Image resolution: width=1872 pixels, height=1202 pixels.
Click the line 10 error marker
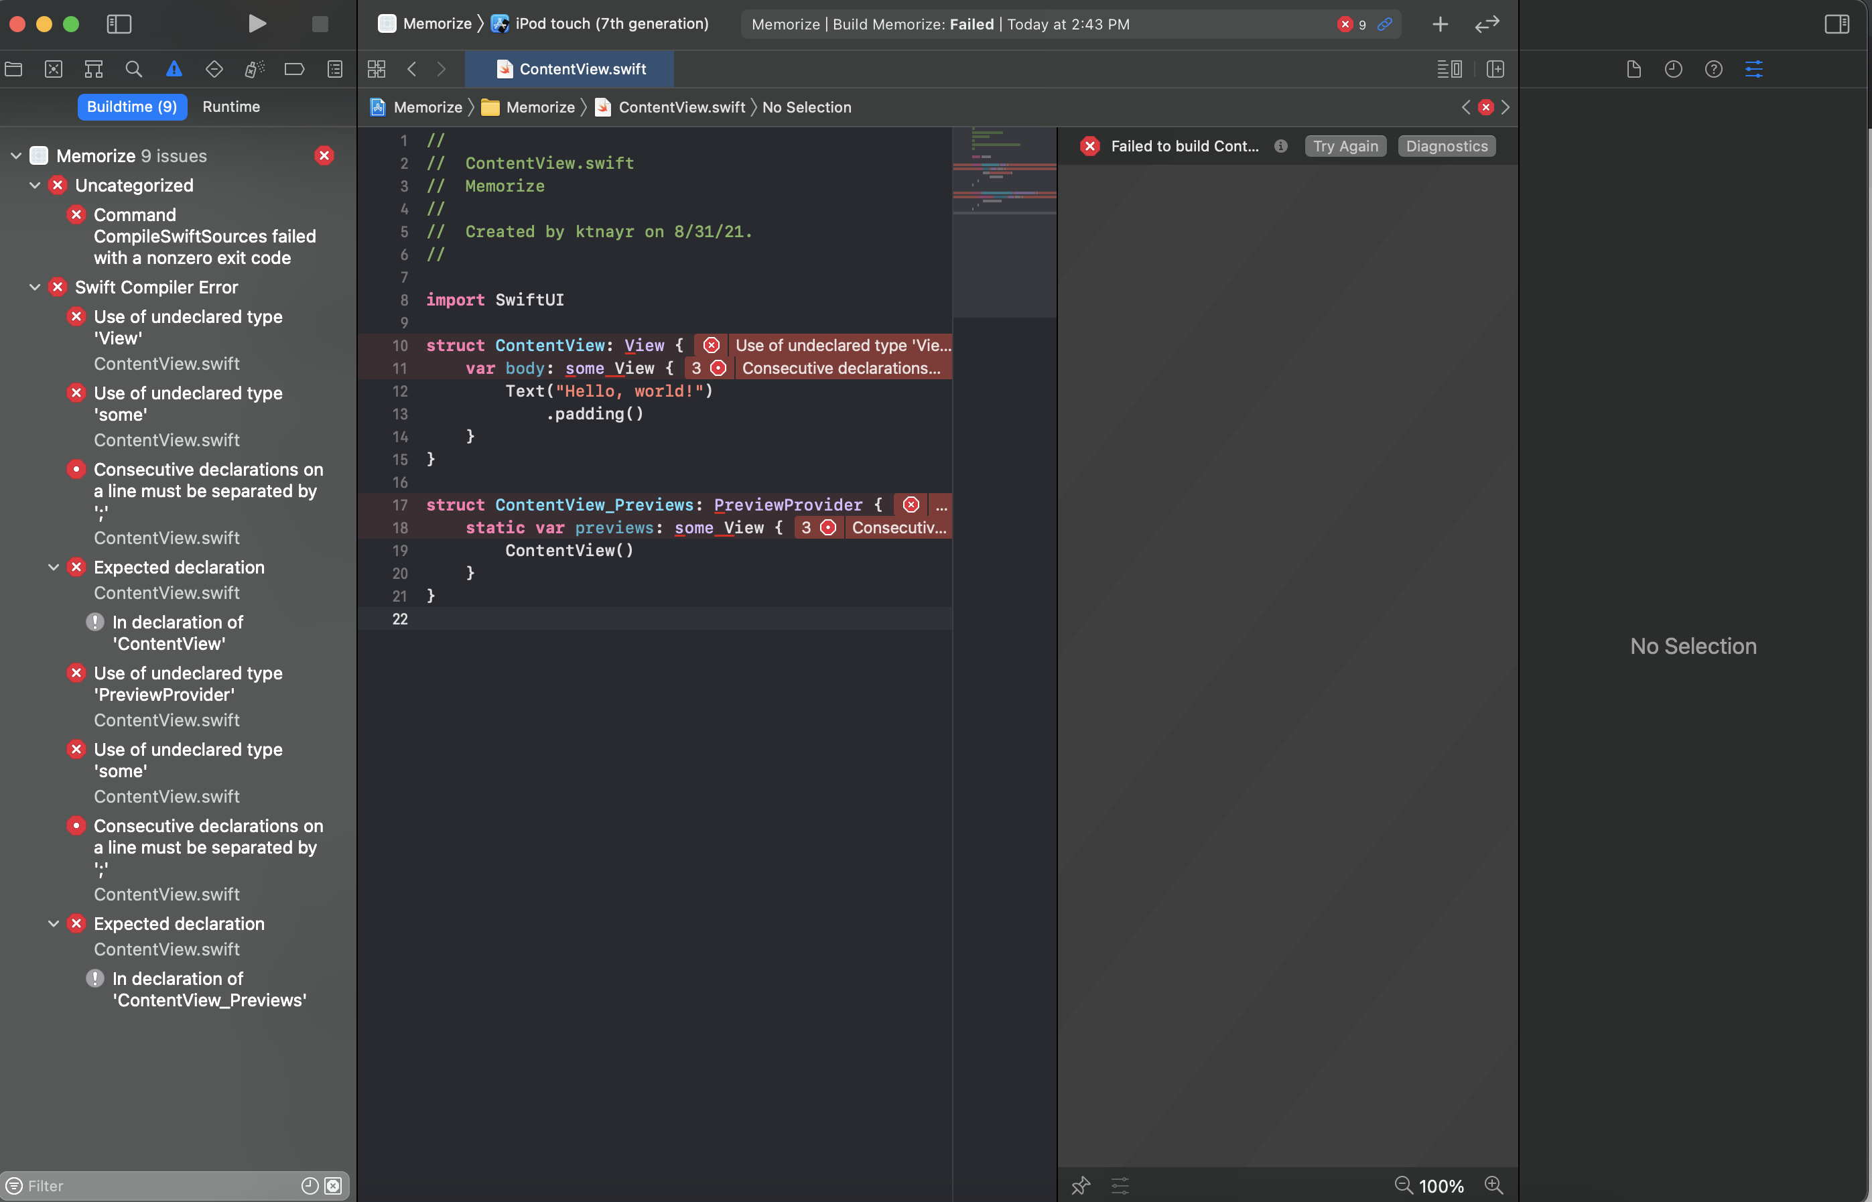coord(711,345)
